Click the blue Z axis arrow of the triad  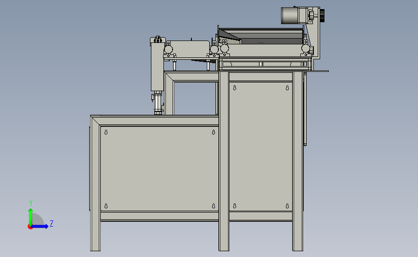40,226
